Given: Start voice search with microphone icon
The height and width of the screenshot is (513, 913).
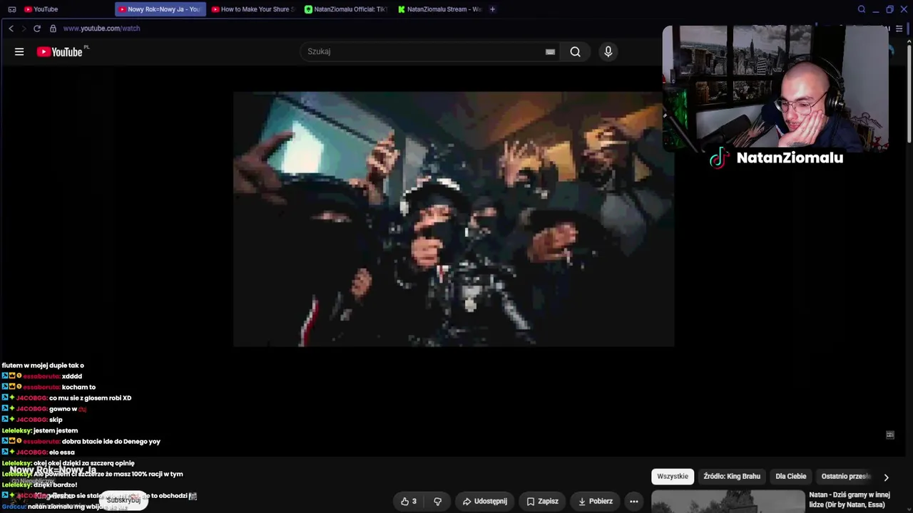Looking at the screenshot, I should [608, 51].
